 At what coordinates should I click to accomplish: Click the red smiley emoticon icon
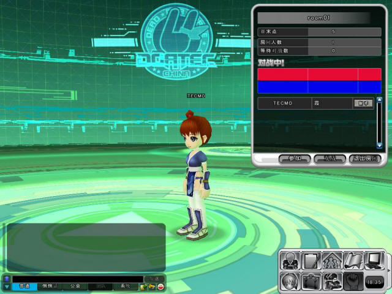point(160,287)
